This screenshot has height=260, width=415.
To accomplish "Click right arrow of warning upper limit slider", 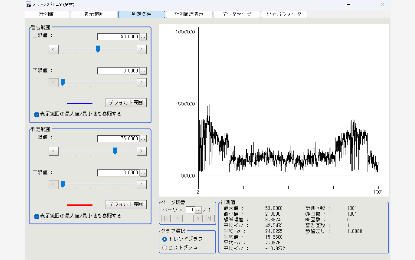I will tap(142, 49).
